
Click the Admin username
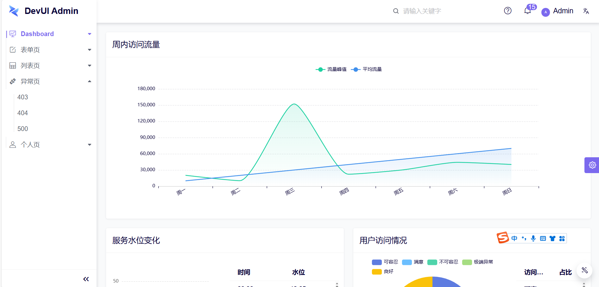coord(563,11)
